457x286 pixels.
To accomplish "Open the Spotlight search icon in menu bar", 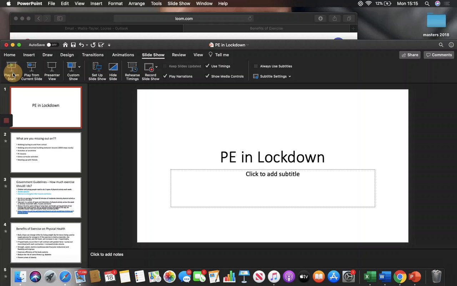I will pyautogui.click(x=427, y=4).
